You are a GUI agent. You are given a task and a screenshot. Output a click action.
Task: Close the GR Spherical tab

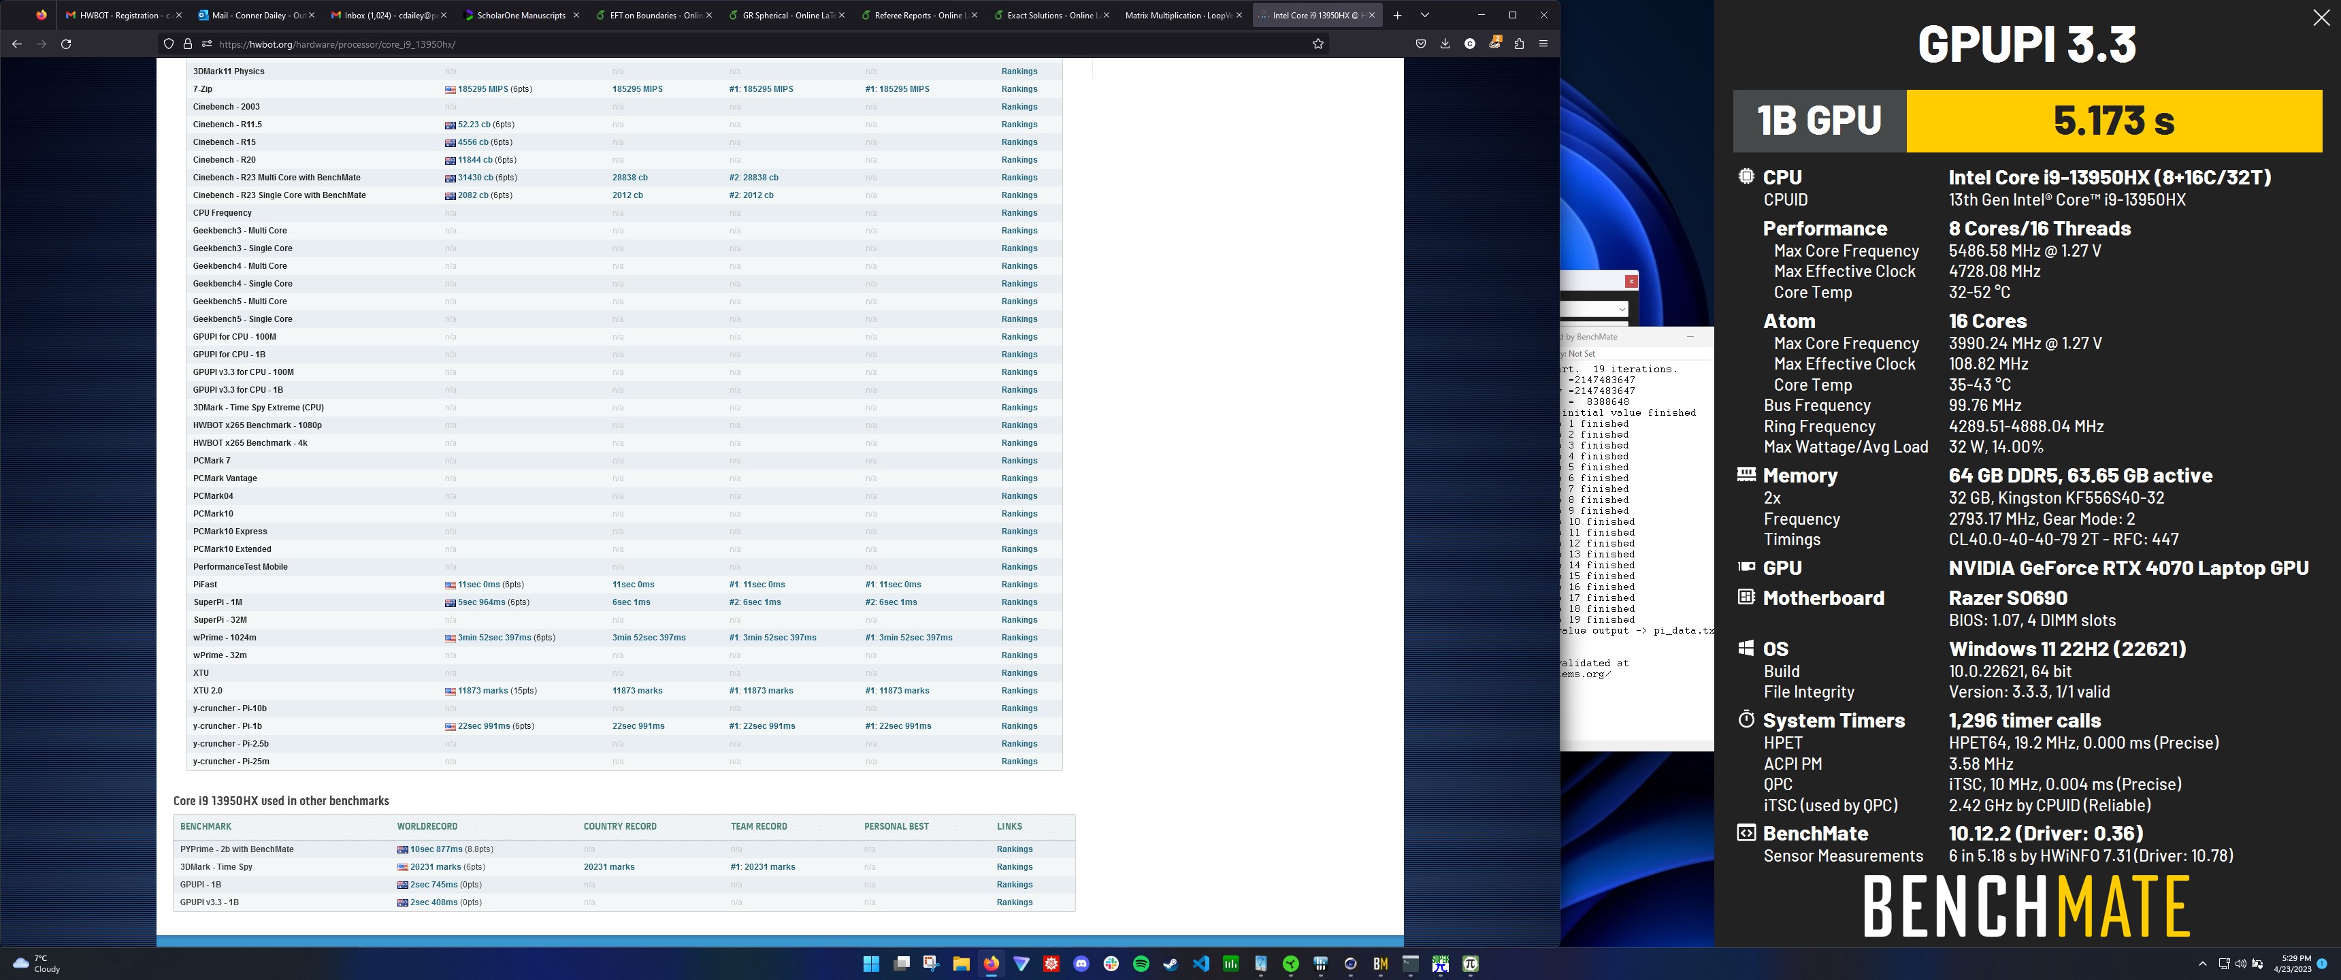click(x=842, y=16)
